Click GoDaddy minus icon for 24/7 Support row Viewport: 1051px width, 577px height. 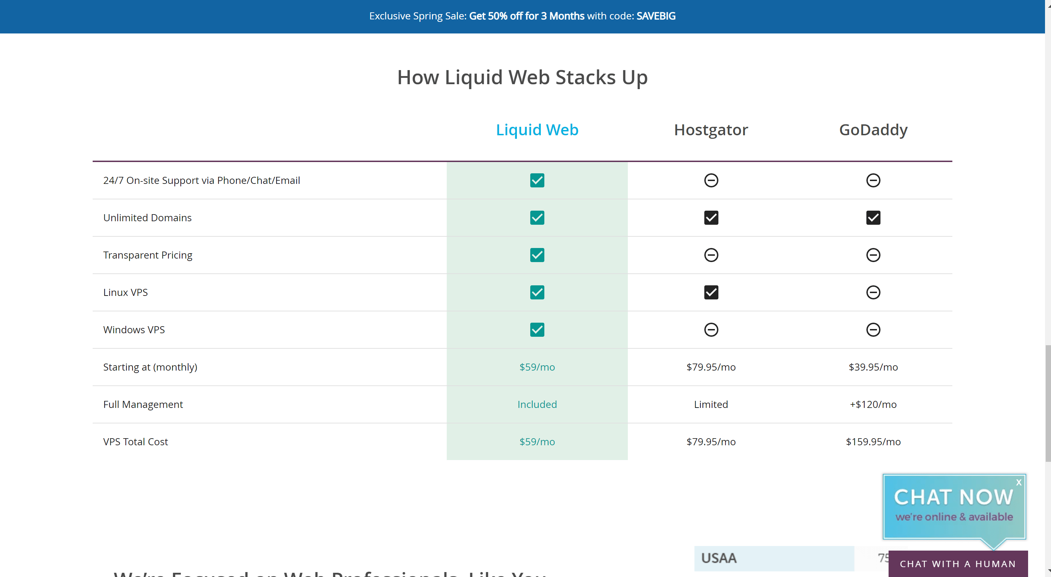(873, 180)
